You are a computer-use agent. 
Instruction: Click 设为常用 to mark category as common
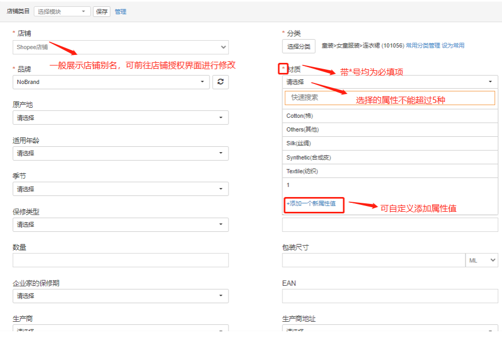tap(452, 46)
